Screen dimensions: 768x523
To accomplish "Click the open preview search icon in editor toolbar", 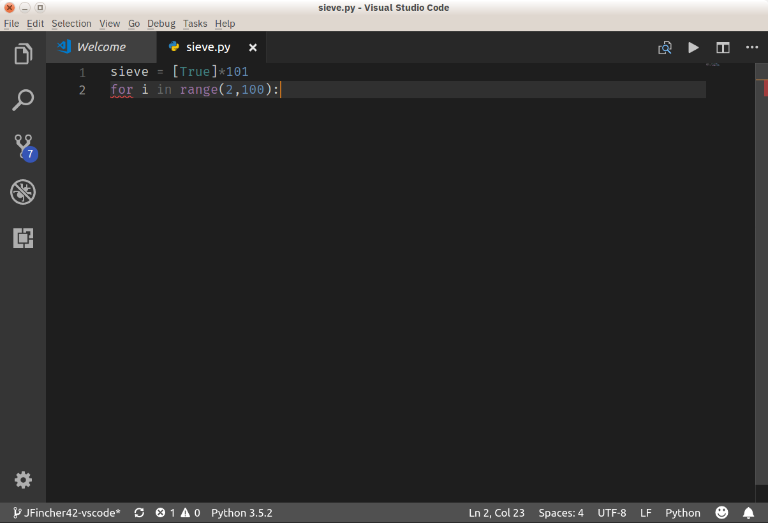I will coord(665,47).
